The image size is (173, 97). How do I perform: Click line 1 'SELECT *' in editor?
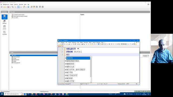(72, 49)
